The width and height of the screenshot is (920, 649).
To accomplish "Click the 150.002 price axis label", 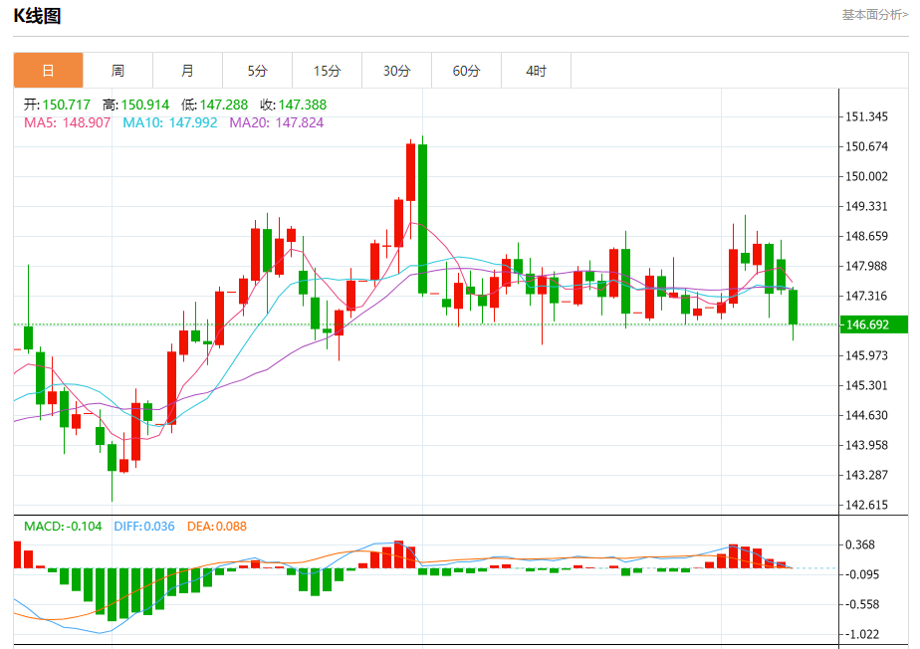I will [866, 176].
